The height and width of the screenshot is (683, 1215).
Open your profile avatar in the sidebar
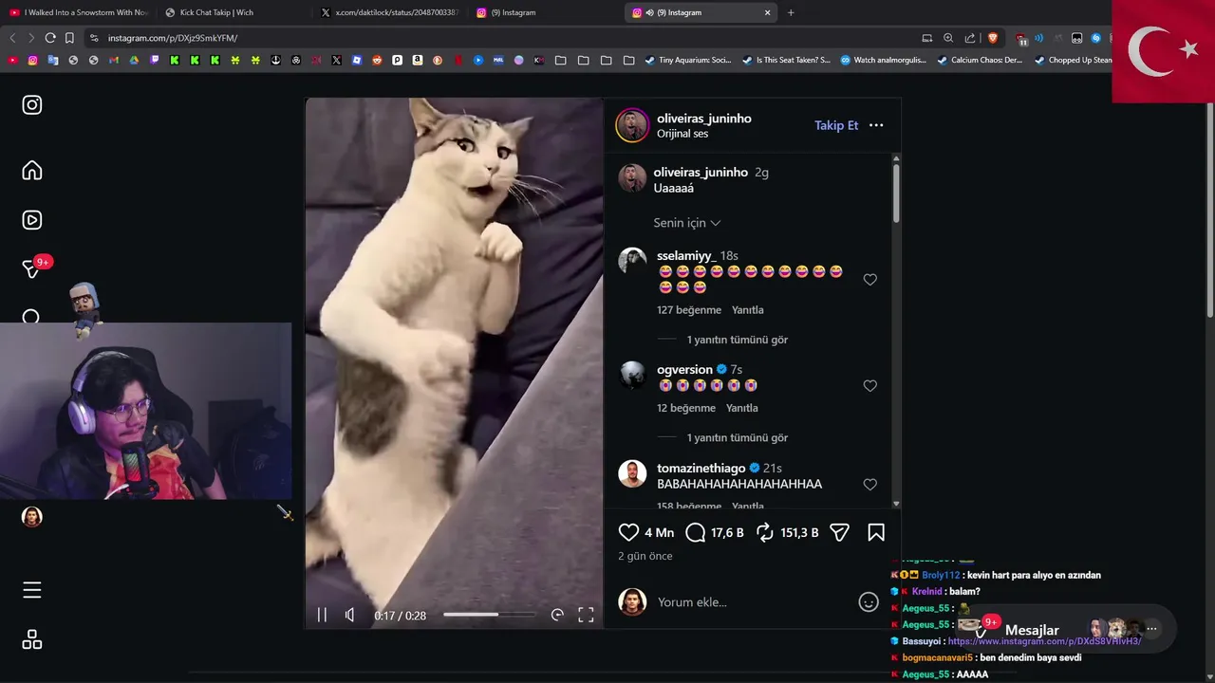pos(32,517)
